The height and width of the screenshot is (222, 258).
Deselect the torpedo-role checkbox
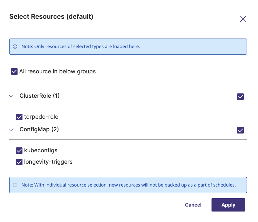pos(19,117)
